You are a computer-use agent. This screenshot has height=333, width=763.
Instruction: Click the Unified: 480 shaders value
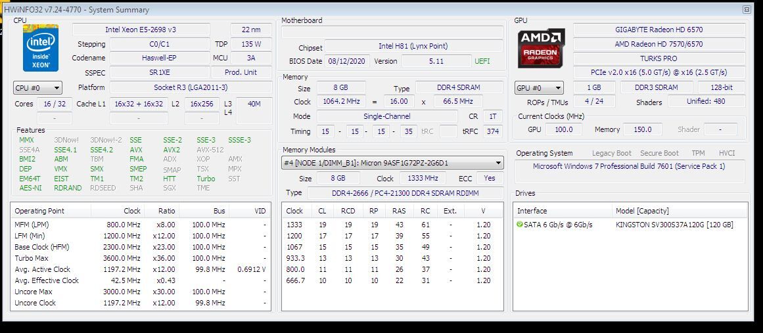(706, 102)
